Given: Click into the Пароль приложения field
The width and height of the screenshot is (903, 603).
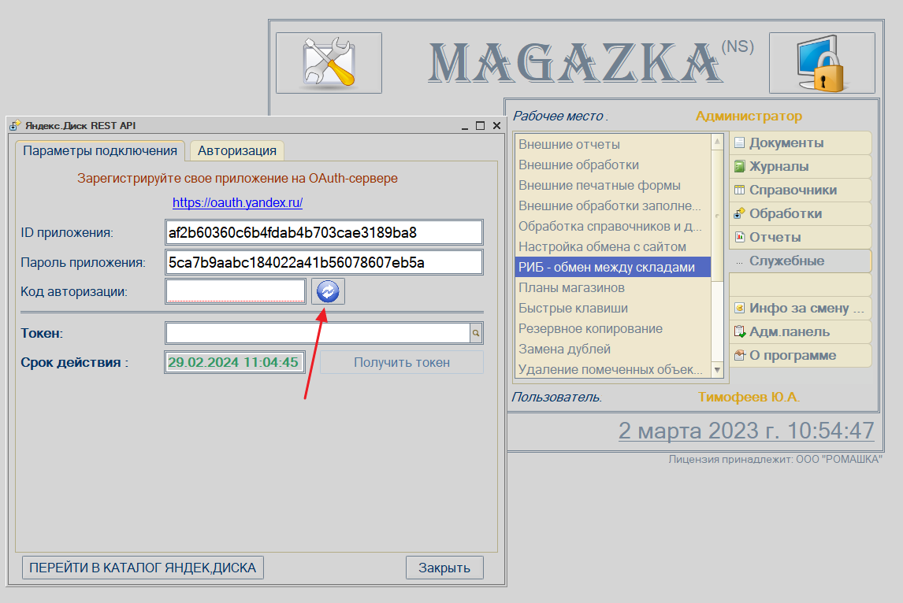Looking at the screenshot, I should tap(324, 262).
